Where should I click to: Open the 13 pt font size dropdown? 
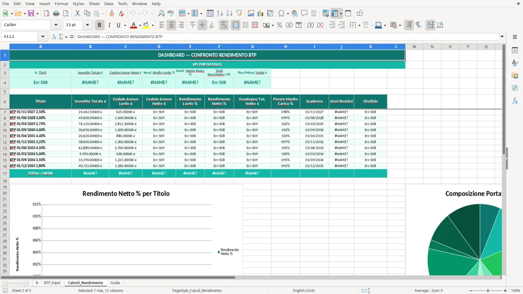tap(87, 25)
